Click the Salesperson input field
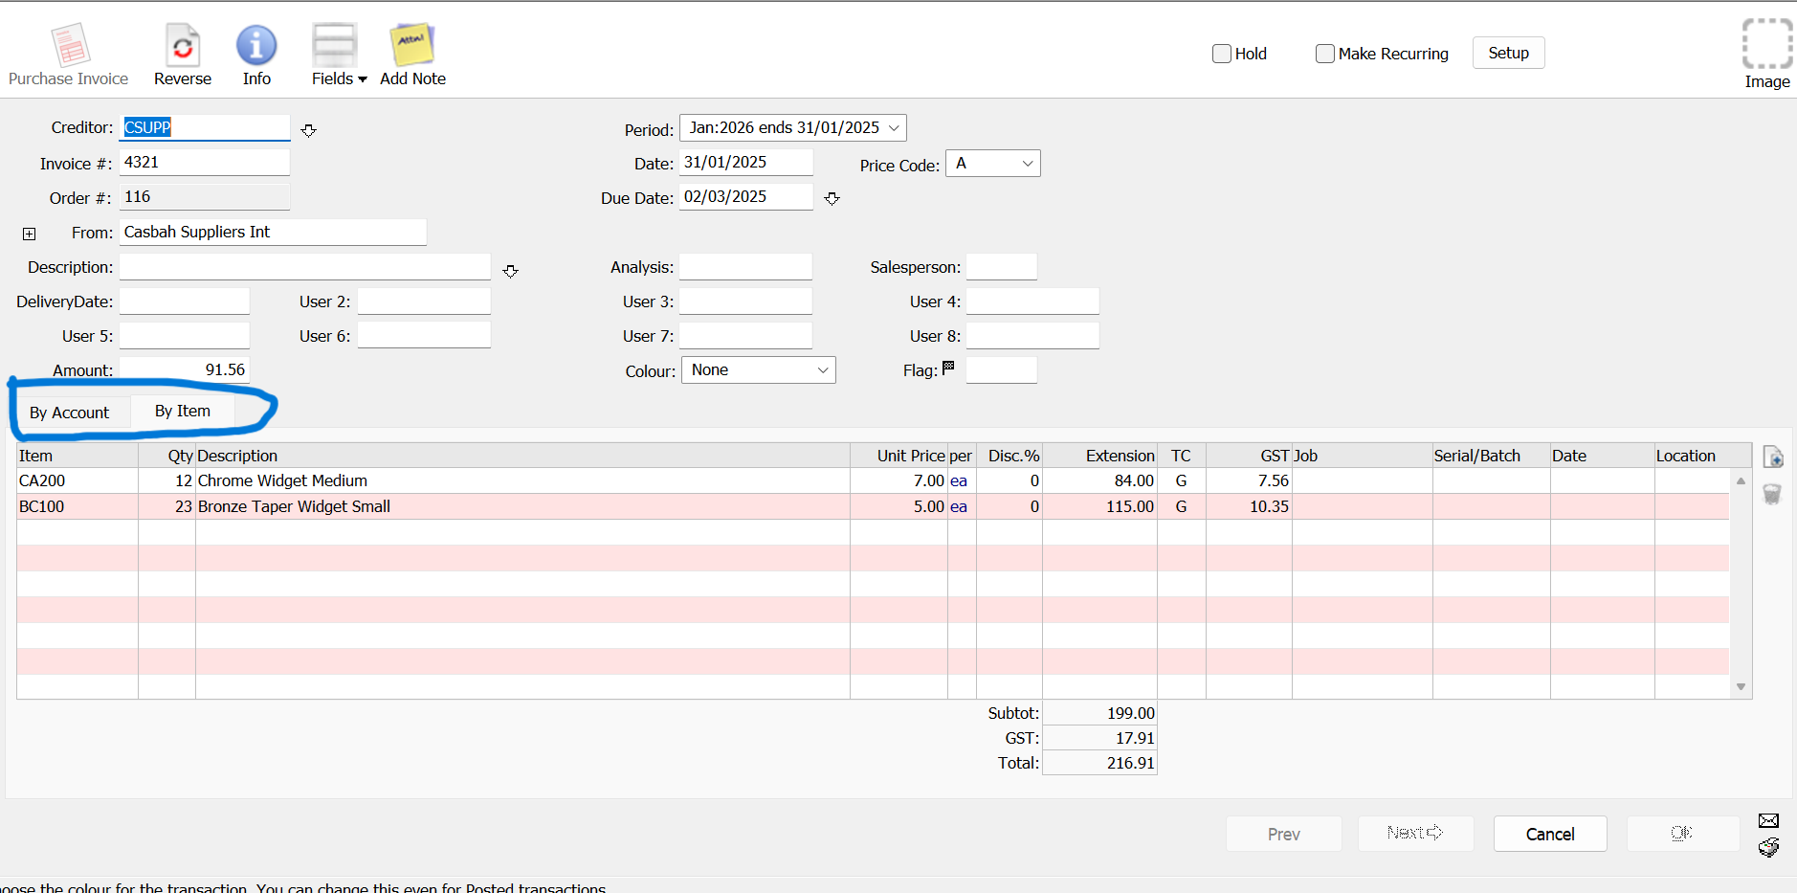Image resolution: width=1797 pixels, height=893 pixels. coord(1002,267)
